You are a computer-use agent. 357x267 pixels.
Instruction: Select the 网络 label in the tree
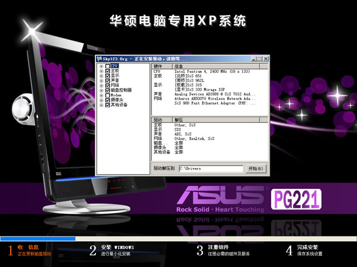(115, 85)
